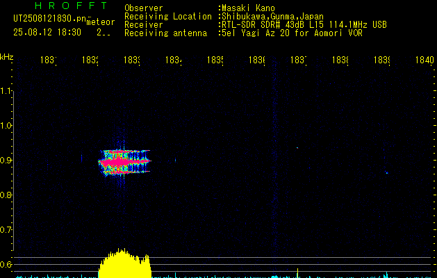Click the large pink meteor echo on spectrogram
This screenshot has height=278, width=437.
pyautogui.click(x=124, y=162)
